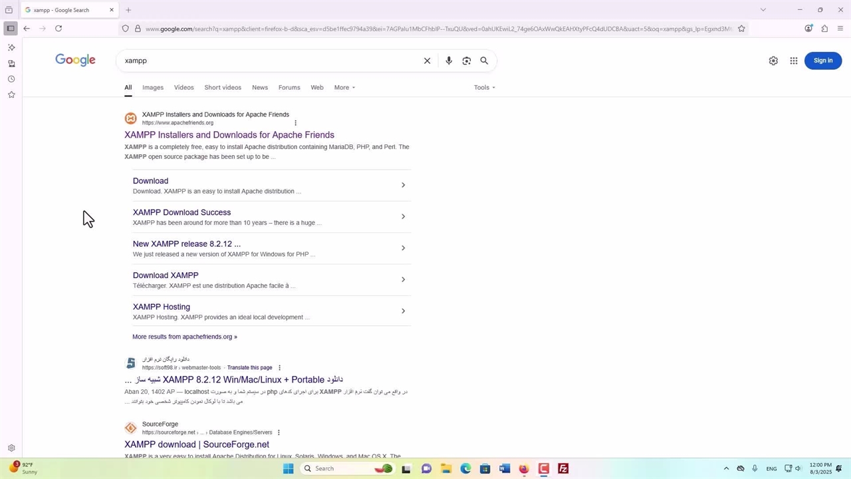
Task: Bookmark this page with star icon
Action: (741, 29)
